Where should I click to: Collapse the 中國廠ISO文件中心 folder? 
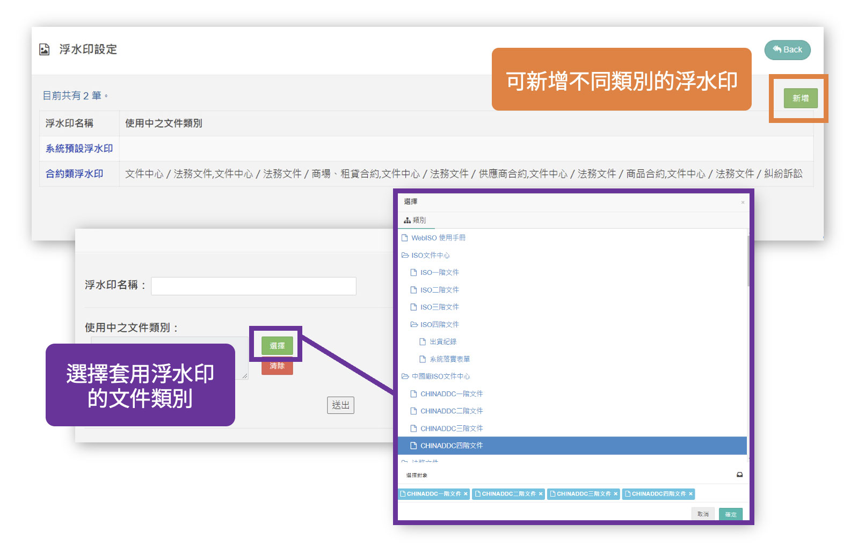click(405, 376)
